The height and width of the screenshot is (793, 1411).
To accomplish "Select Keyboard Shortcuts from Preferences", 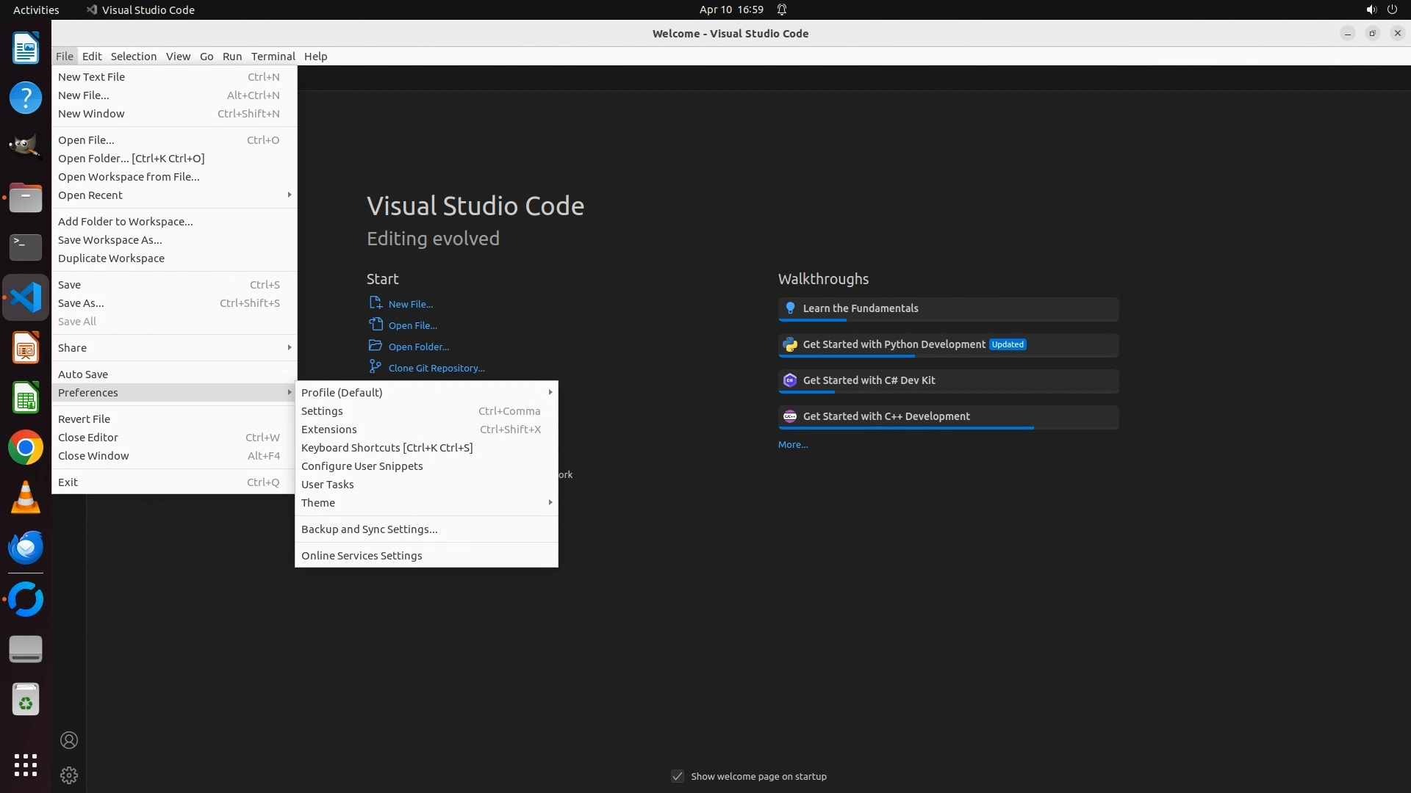I will [x=387, y=448].
